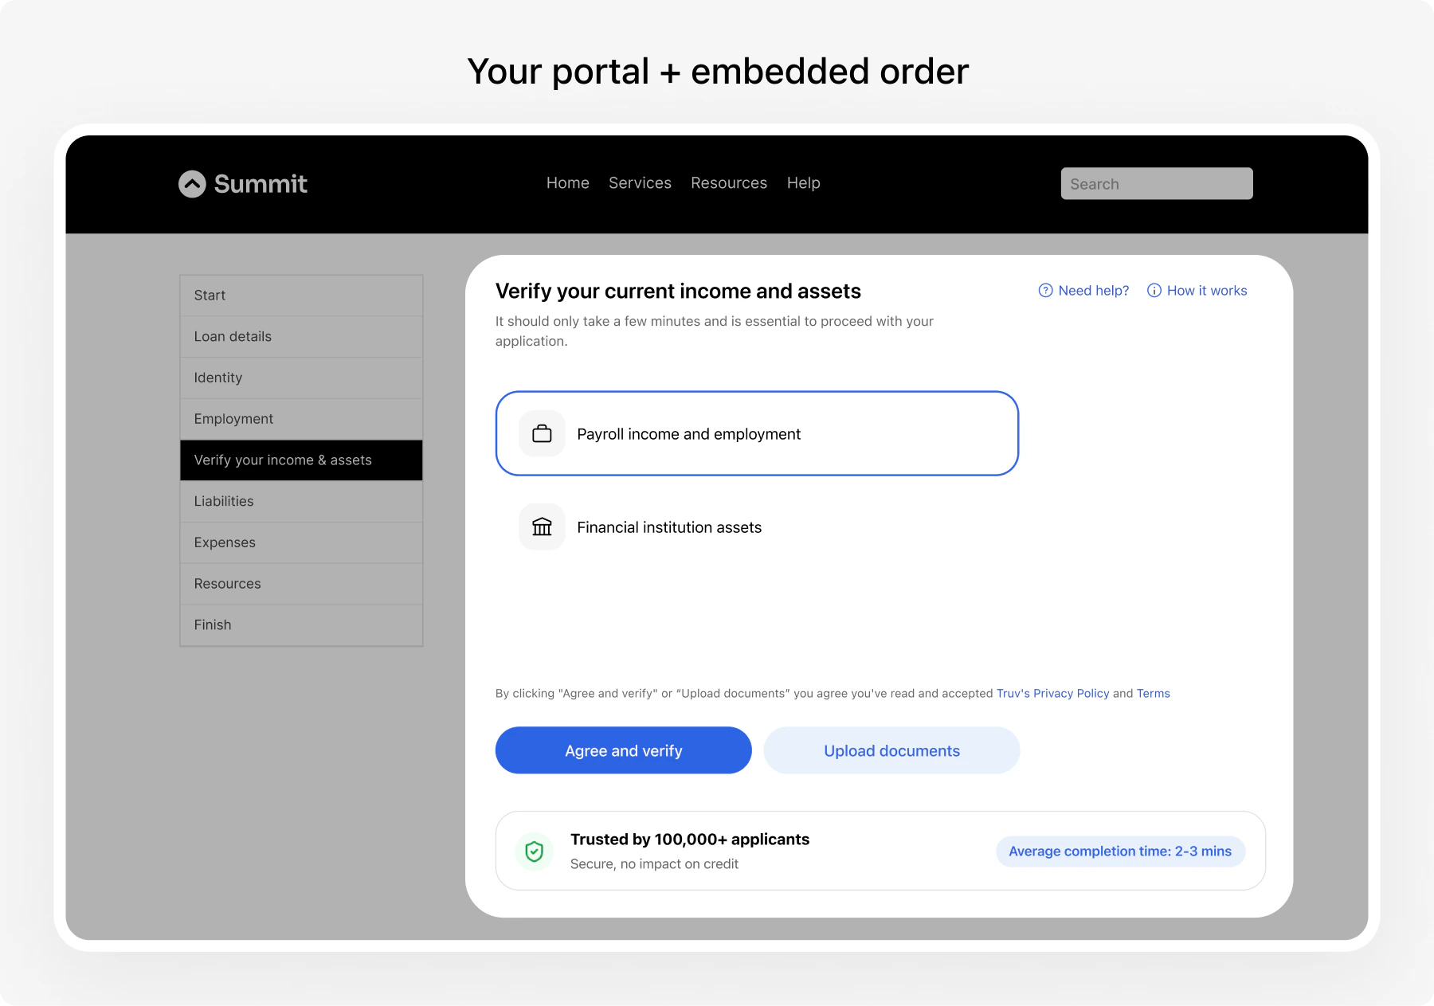The height and width of the screenshot is (1006, 1434).
Task: Select the Payroll income and employment option
Action: tap(757, 433)
